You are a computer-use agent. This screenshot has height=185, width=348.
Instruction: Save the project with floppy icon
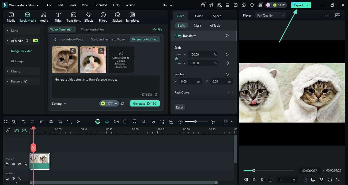236,5
